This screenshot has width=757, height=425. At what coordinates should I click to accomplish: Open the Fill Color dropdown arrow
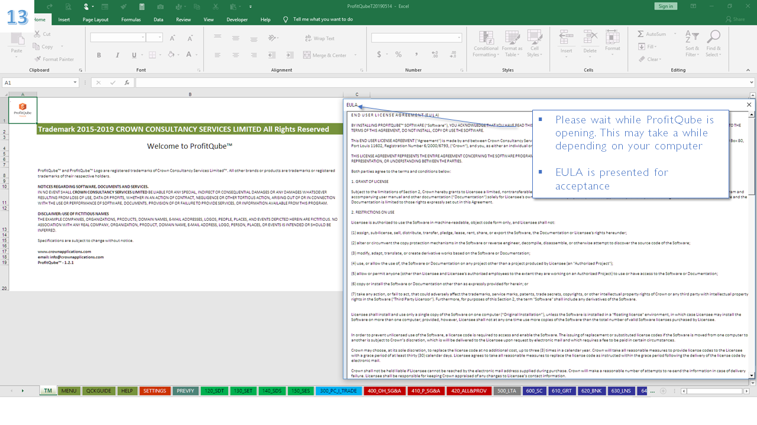[x=178, y=55]
